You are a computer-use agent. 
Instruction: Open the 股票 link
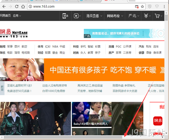48,53
